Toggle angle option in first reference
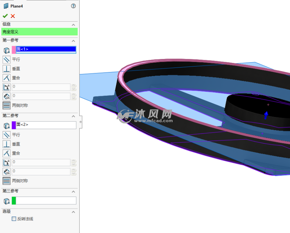The image size is (290, 233). 6,87
